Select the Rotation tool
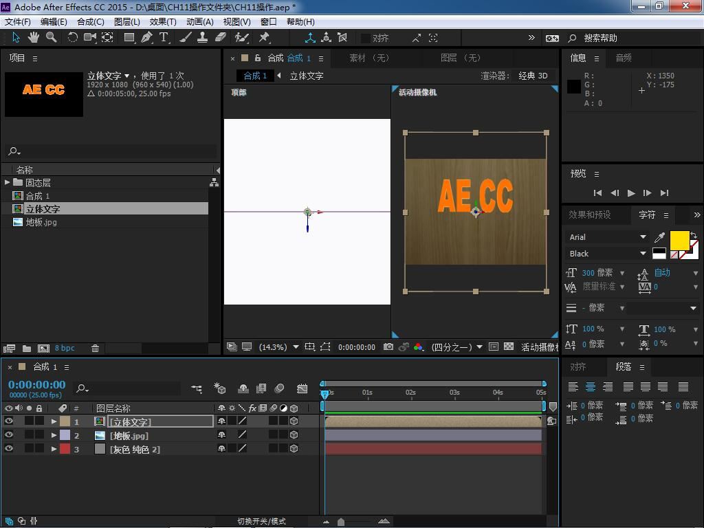Viewport: 704px width, 528px height. pos(72,38)
